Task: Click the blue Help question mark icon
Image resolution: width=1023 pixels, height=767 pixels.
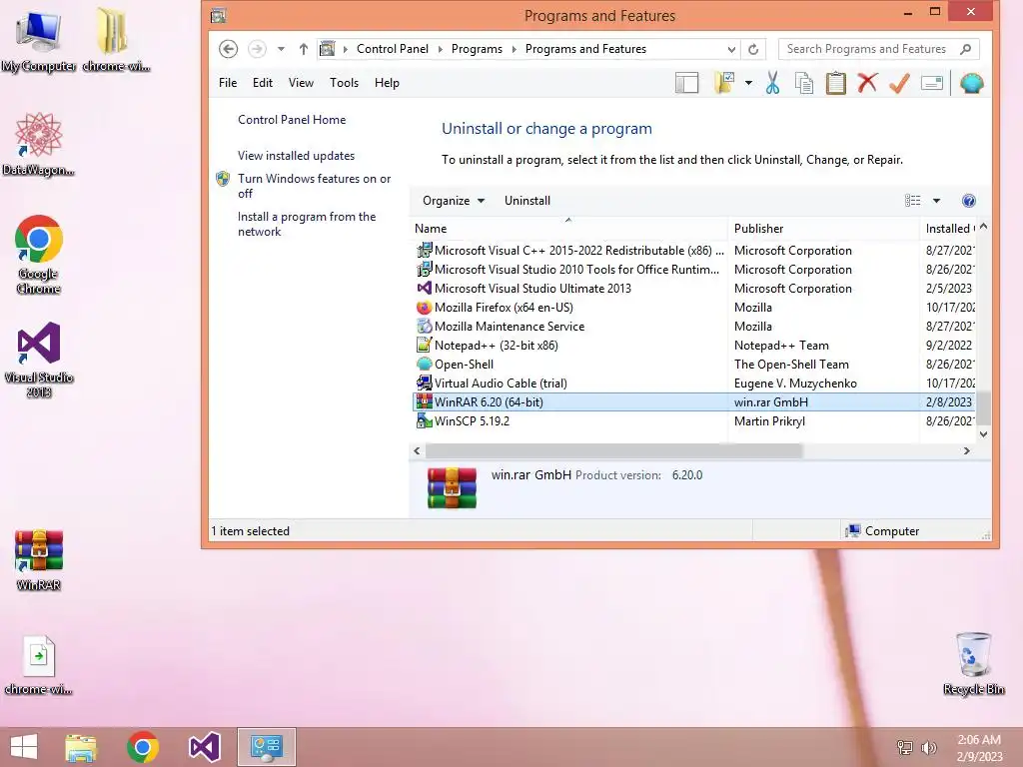Action: click(x=969, y=201)
